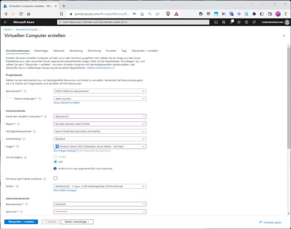Open the Ressourcengruppe dropdown
The image size is (291, 229).
(x=100, y=99)
